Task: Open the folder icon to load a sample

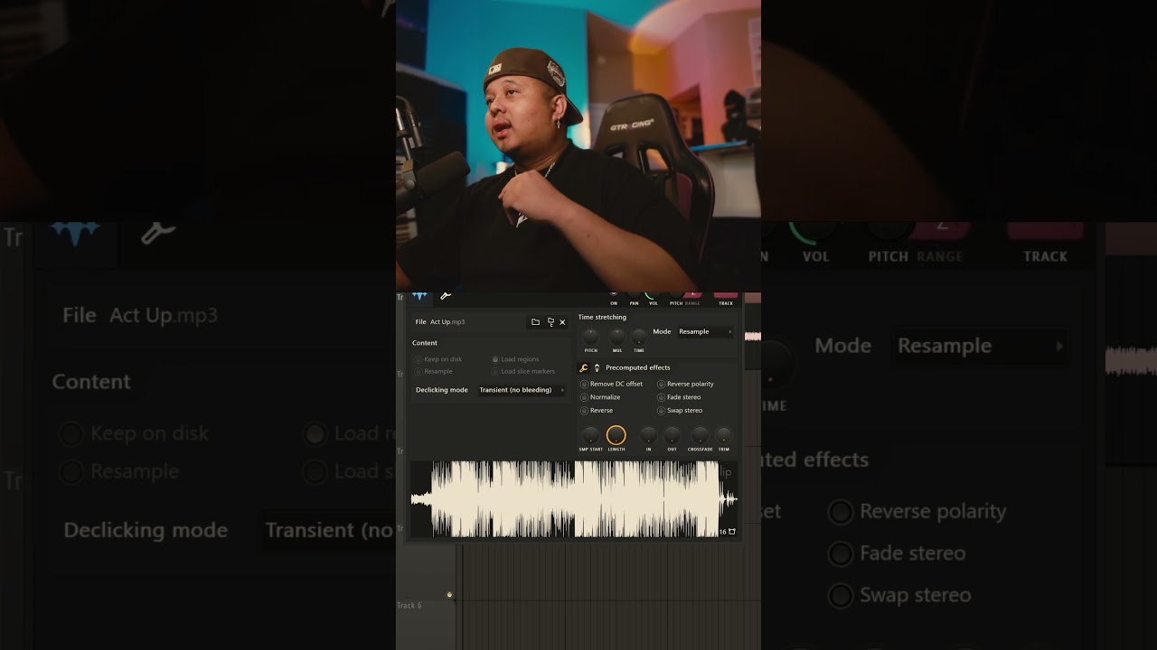Action: pos(535,322)
